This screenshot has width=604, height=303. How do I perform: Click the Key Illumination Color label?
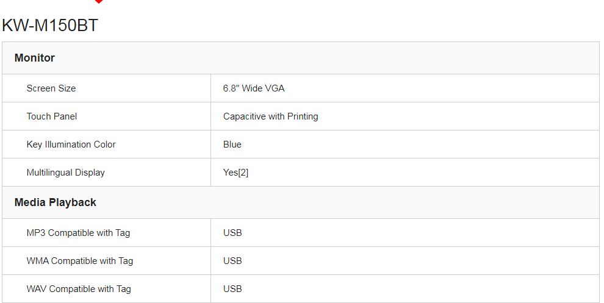tap(71, 144)
